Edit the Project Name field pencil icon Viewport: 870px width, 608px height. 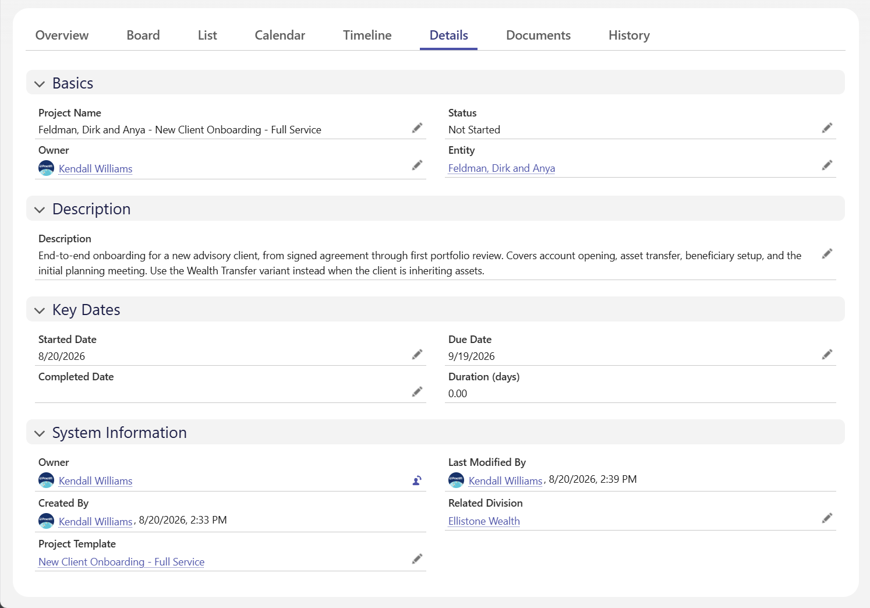[417, 128]
